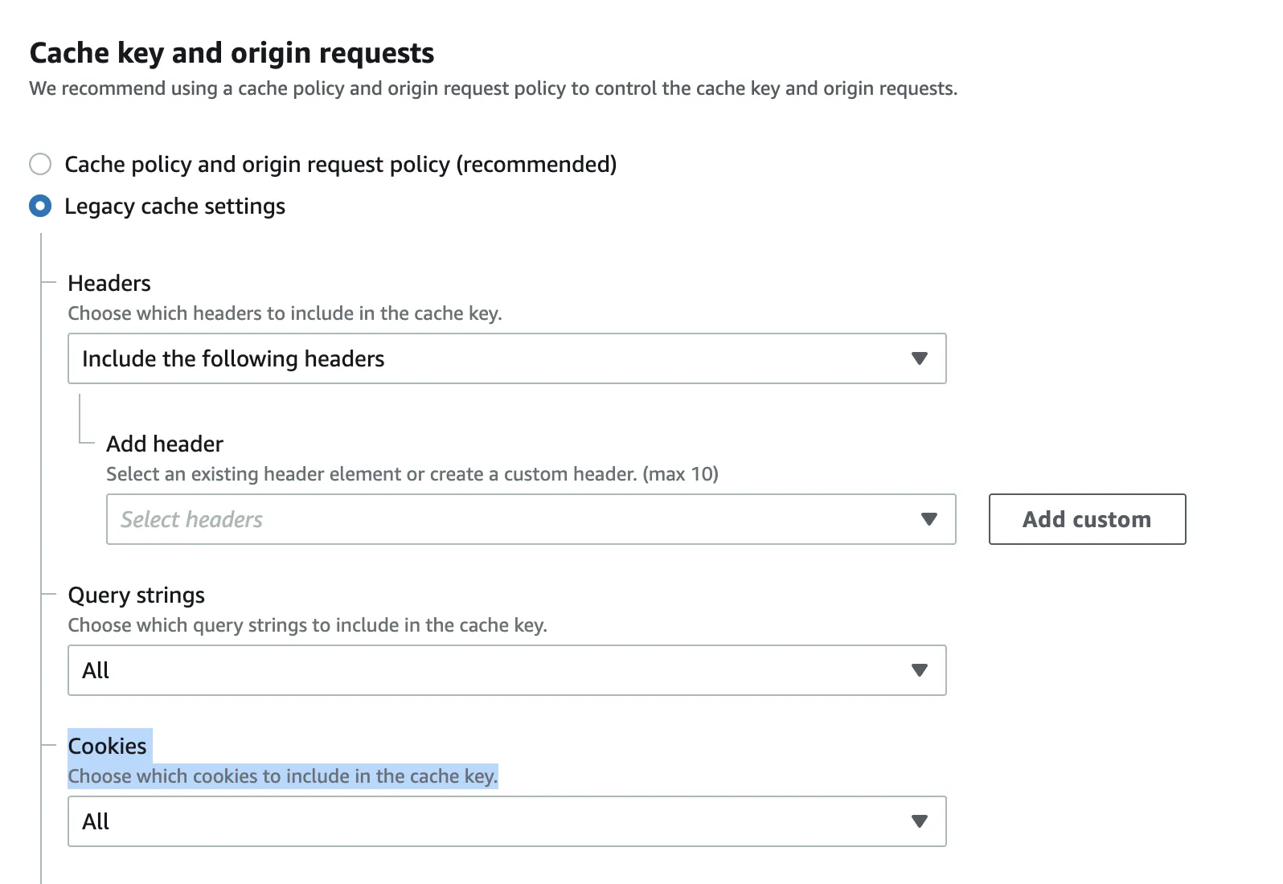Click the arrow icon in Query strings dropdown
Image resolution: width=1283 pixels, height=884 pixels.
click(920, 670)
